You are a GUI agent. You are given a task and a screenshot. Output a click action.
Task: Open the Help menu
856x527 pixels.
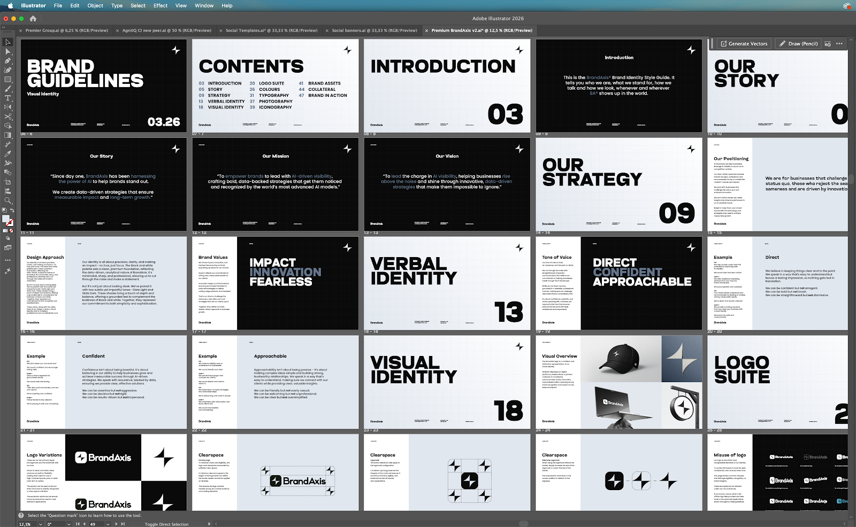pos(227,5)
